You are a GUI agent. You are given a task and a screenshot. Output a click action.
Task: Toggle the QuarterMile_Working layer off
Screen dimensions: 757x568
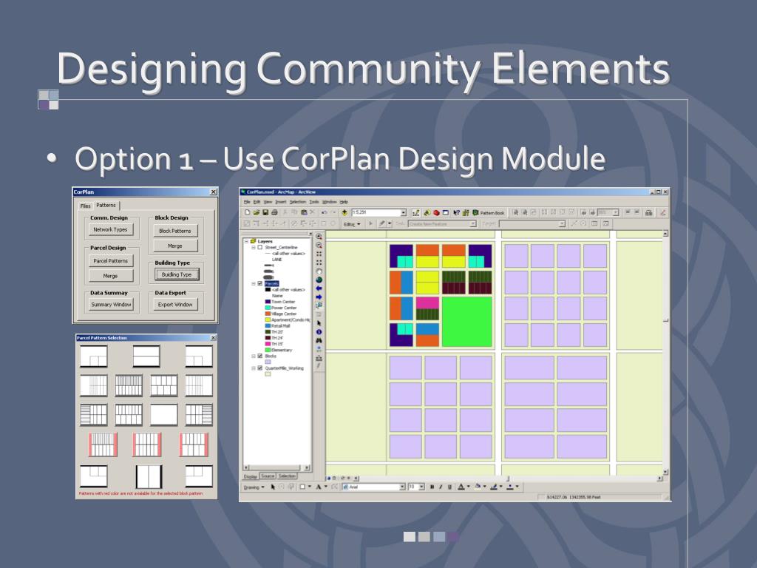[259, 368]
